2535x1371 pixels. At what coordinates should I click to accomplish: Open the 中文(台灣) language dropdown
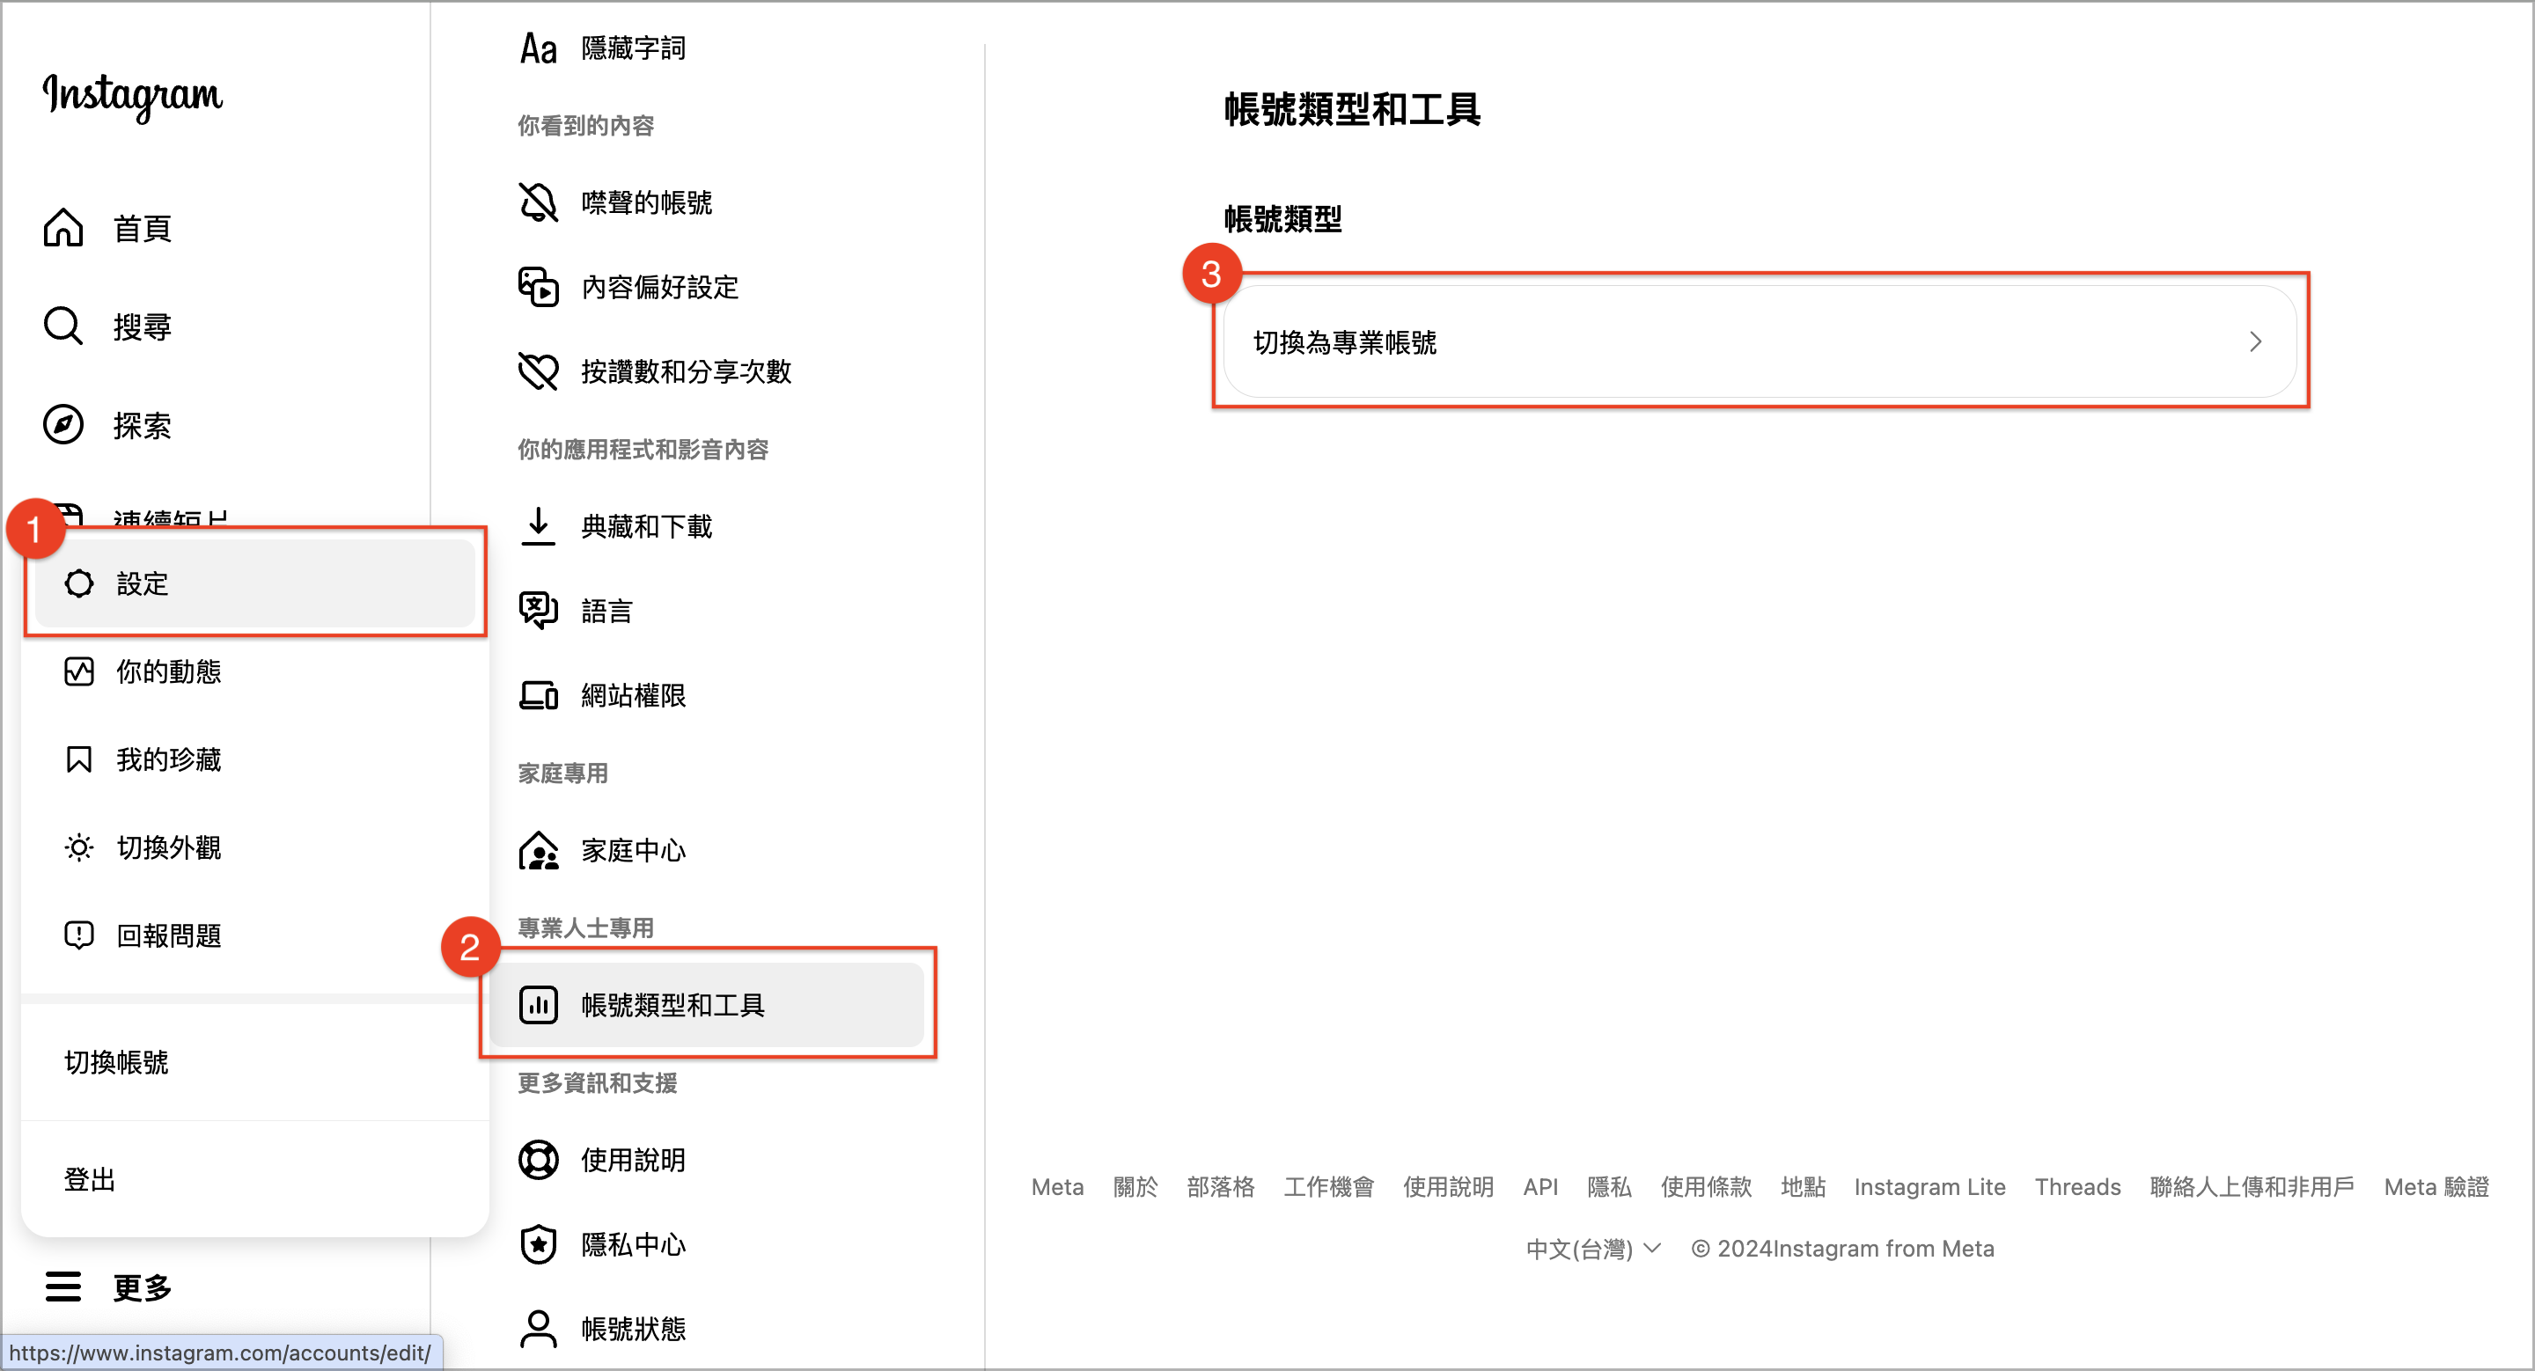coord(1593,1249)
